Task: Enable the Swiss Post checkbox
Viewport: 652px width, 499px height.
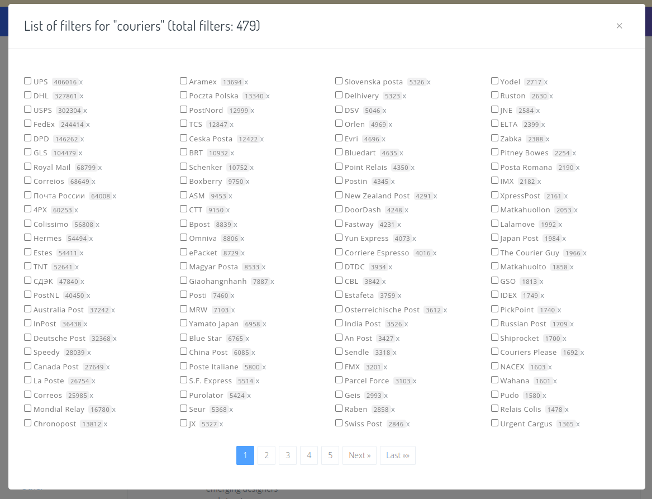Action: (x=339, y=423)
